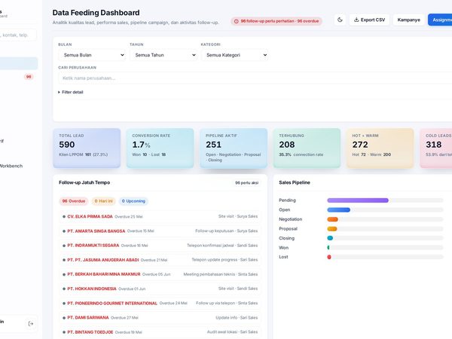The height and width of the screenshot is (339, 452).
Task: Click the Sales Pipeline heading
Action: pyautogui.click(x=295, y=182)
